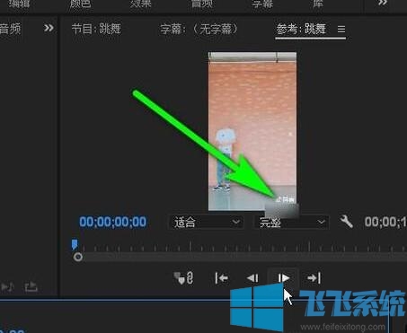Click the zoom scroll bar circular handle
The width and height of the screenshot is (407, 333).
78,257
